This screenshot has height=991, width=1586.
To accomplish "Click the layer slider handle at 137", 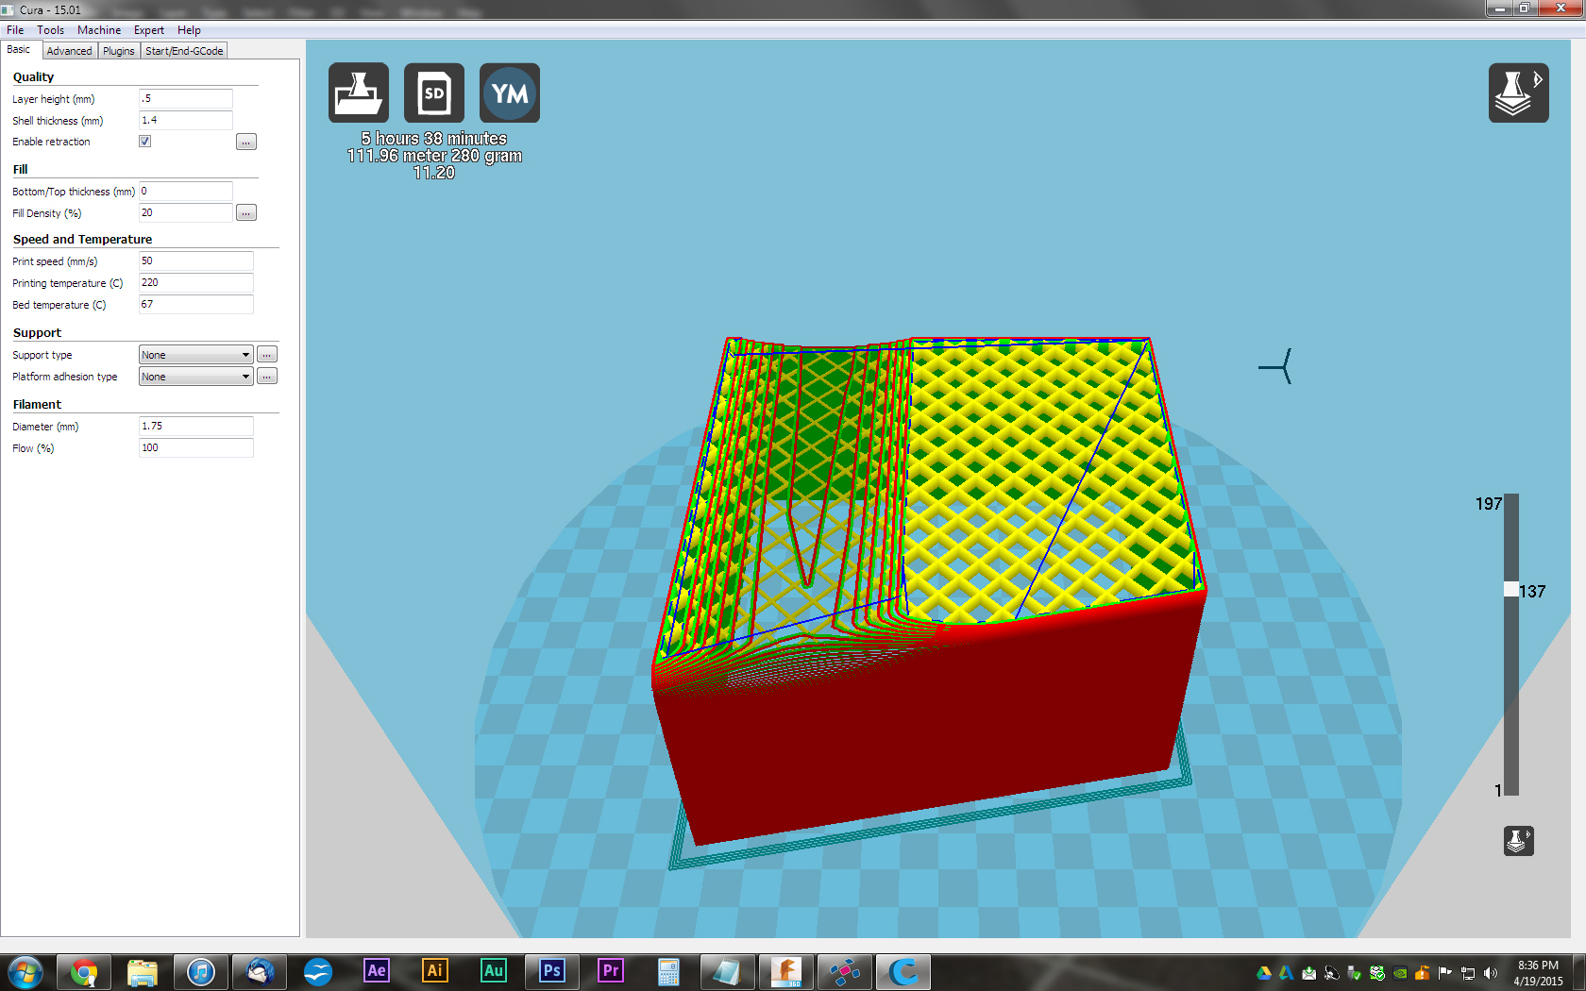I will pyautogui.click(x=1511, y=590).
